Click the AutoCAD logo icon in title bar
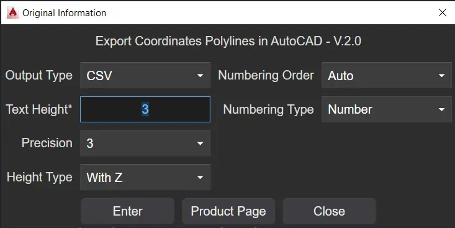Viewport: 455px width, 228px height. [13, 13]
